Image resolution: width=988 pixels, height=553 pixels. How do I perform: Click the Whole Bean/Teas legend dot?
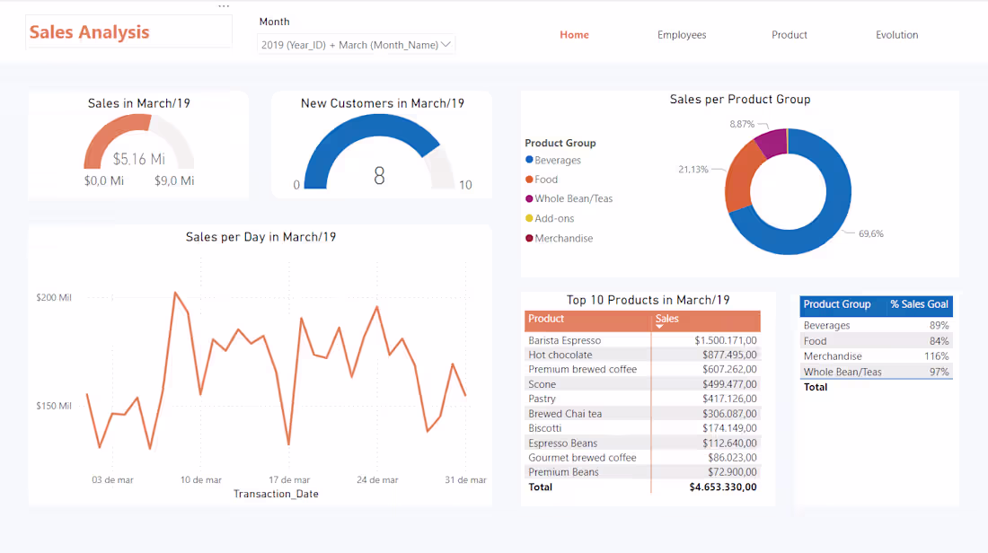point(528,198)
